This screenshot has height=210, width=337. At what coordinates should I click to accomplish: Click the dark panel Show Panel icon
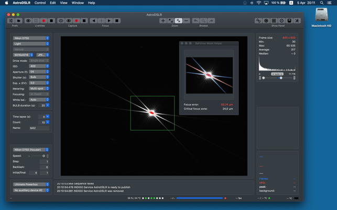(289, 20)
